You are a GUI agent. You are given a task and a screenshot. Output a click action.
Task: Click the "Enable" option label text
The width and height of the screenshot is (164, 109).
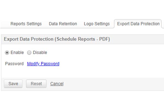17,53
